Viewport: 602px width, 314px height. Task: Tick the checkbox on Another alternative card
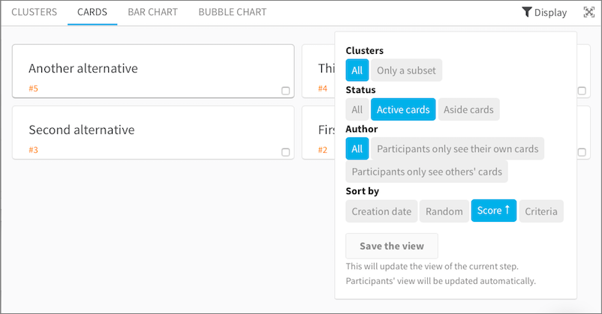pyautogui.click(x=285, y=91)
